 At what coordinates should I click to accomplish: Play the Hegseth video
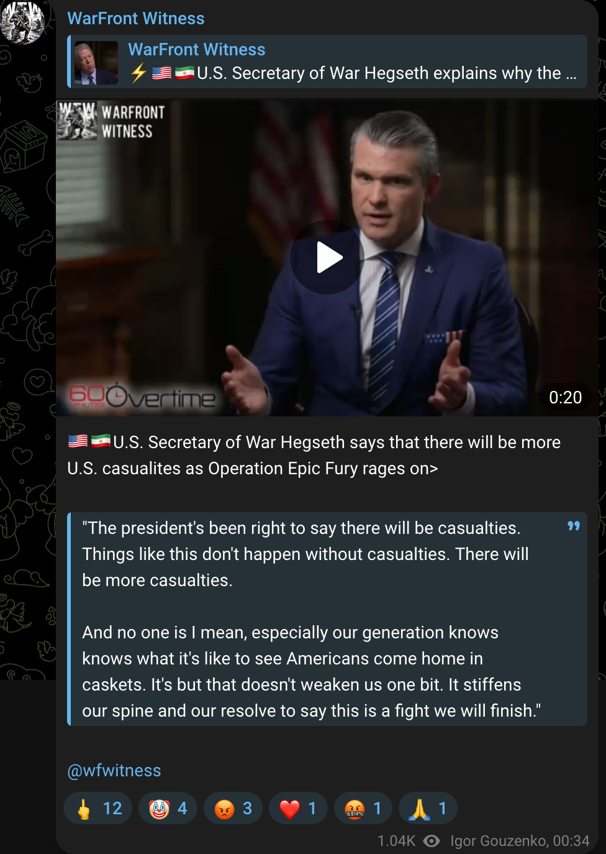327,257
